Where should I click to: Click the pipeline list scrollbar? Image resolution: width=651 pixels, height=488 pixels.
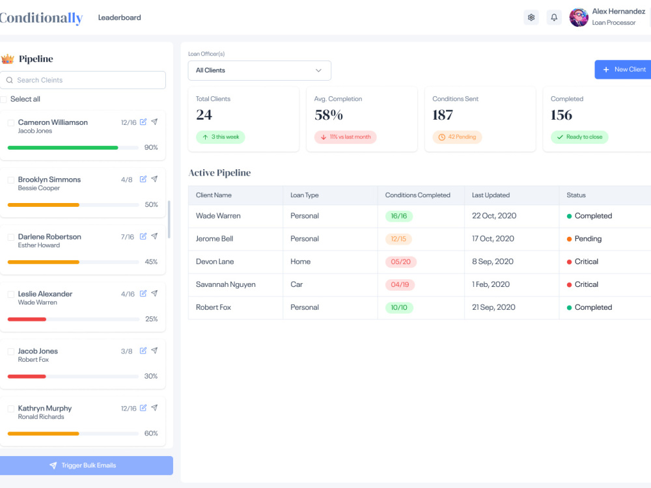[x=169, y=219]
